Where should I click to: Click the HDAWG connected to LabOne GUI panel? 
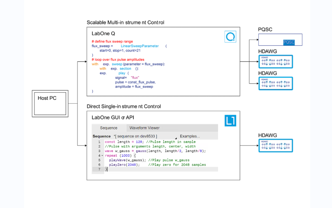276,145
